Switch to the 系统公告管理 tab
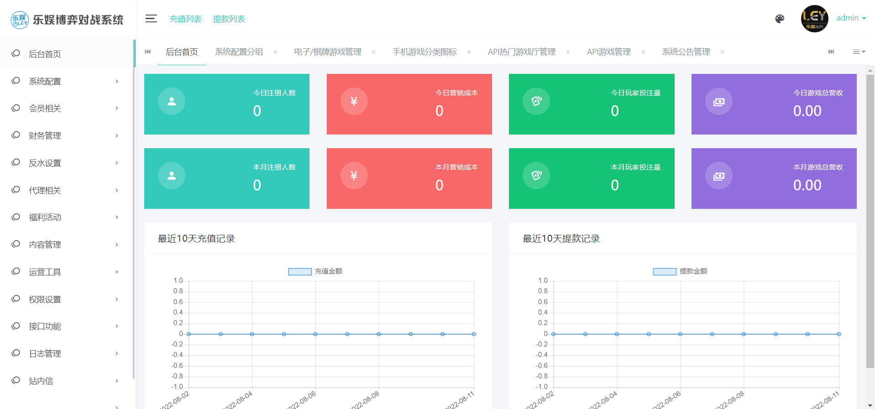This screenshot has height=409, width=875. (686, 52)
